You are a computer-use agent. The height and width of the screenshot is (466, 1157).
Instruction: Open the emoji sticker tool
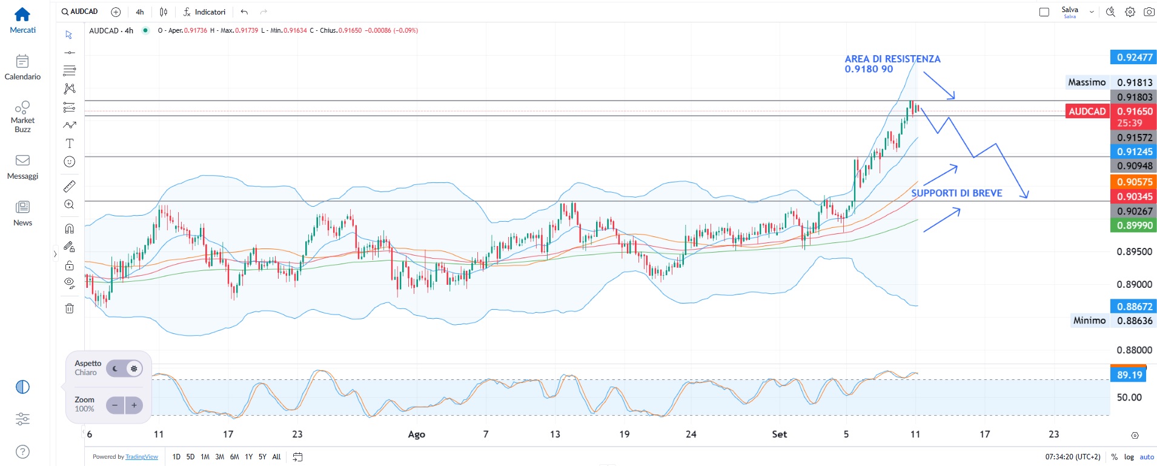70,162
